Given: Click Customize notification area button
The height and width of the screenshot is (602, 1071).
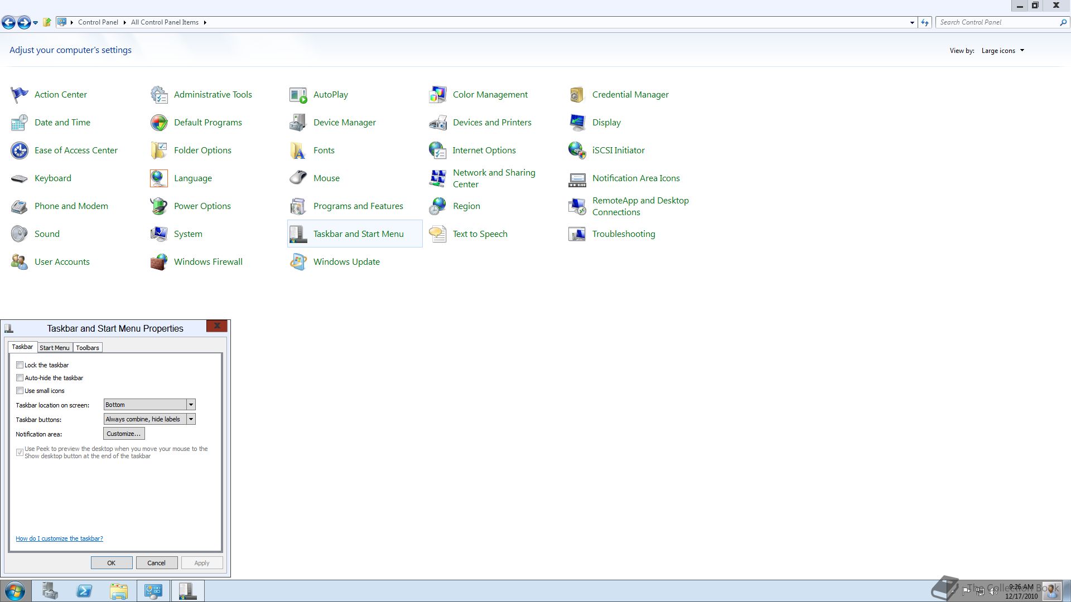Looking at the screenshot, I should [124, 434].
